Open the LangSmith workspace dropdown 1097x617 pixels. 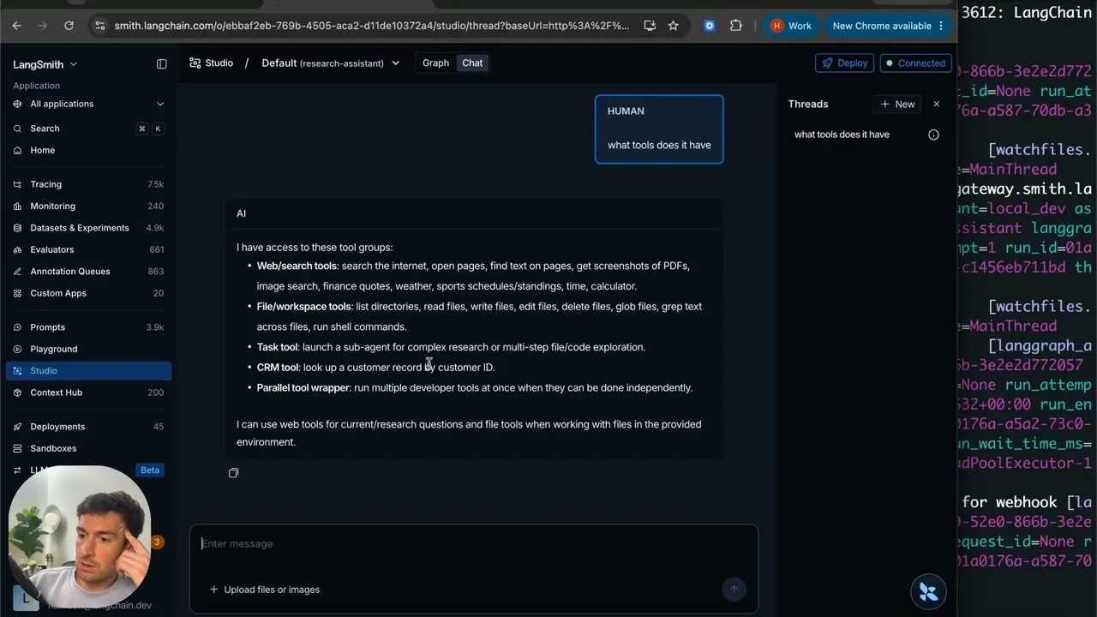tap(45, 64)
